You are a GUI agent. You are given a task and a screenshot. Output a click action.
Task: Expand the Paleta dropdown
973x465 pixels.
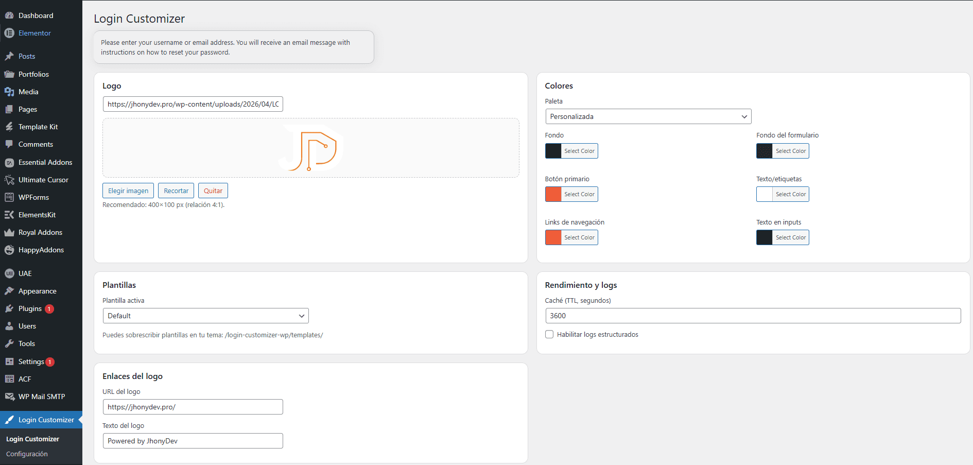click(648, 116)
